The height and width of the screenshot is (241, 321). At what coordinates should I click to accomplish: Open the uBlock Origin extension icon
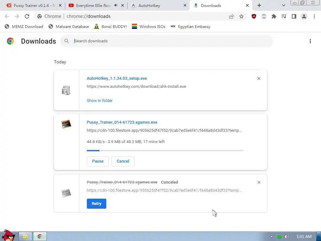[254, 16]
